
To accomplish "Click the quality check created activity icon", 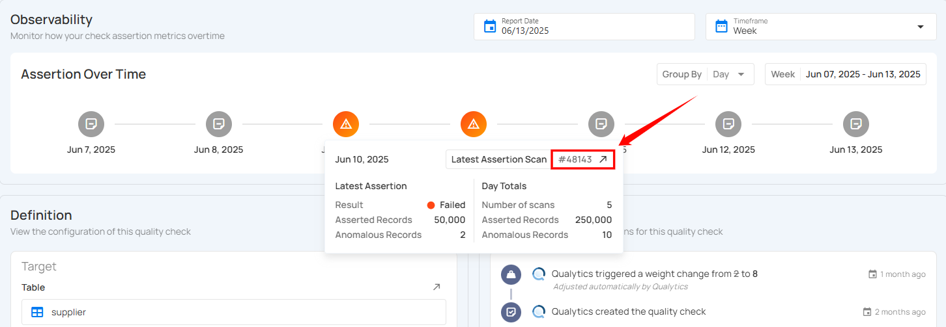I will pyautogui.click(x=511, y=312).
